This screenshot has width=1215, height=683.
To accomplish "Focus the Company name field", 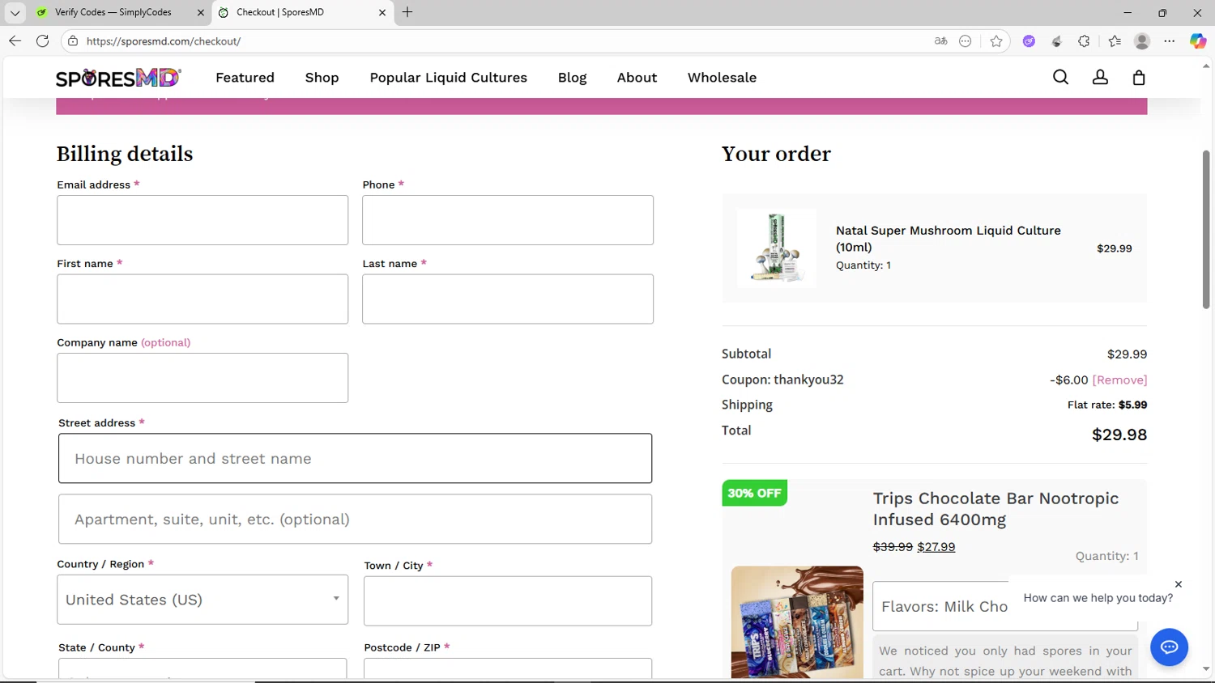I will pyautogui.click(x=202, y=378).
